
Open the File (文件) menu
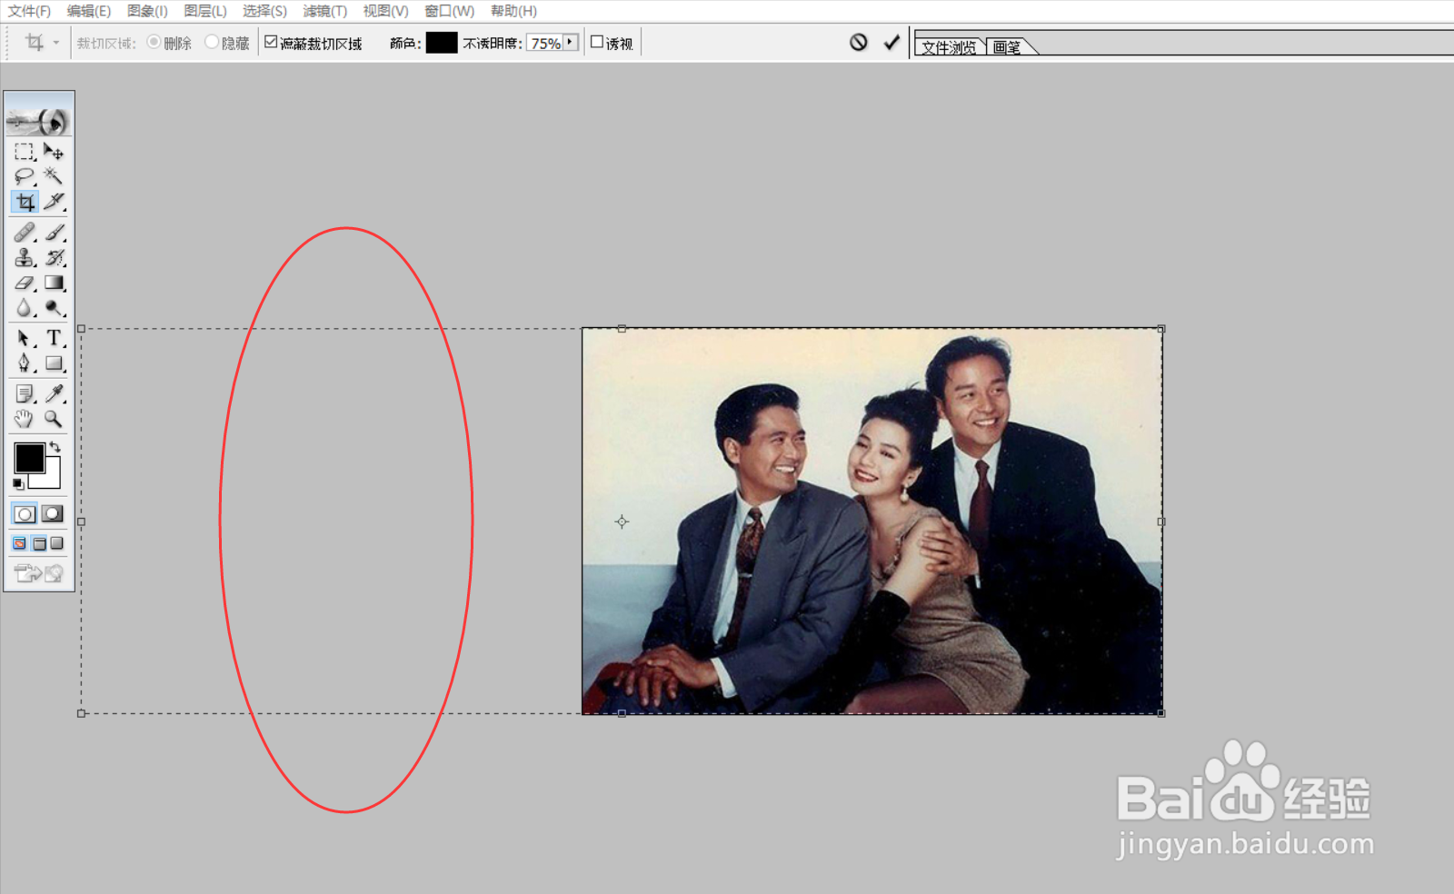pyautogui.click(x=29, y=11)
